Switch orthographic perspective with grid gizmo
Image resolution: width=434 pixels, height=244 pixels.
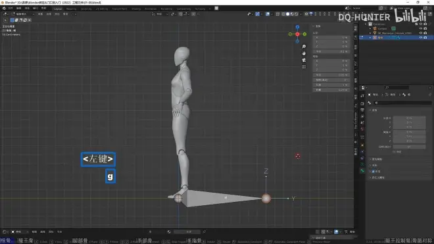pyautogui.click(x=304, y=66)
